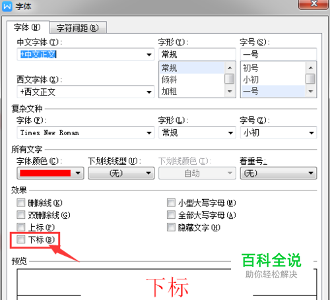
Task: Click the 字形 list scrollbar thumb
Action: coord(230,79)
